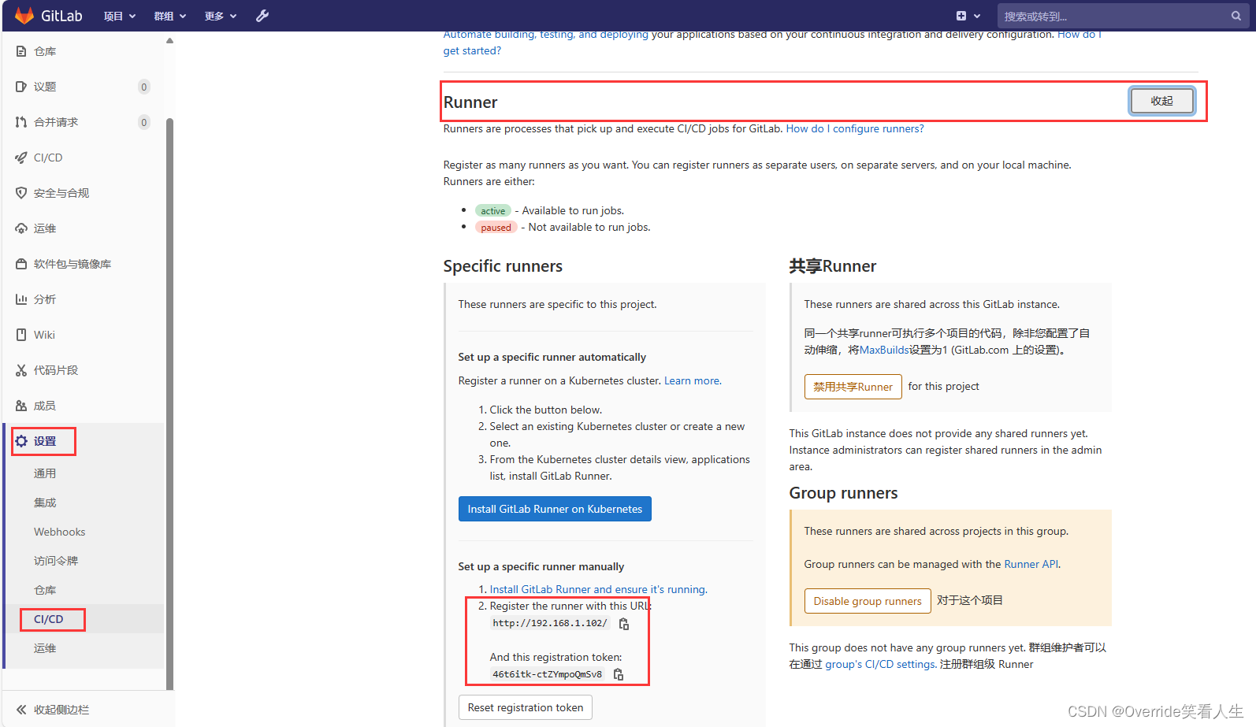Select 仓库 under settings submenu

coord(45,590)
